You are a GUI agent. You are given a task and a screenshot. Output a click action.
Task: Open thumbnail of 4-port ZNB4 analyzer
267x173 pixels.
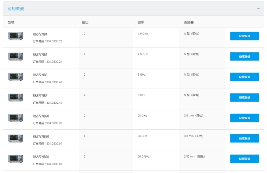click(16, 56)
